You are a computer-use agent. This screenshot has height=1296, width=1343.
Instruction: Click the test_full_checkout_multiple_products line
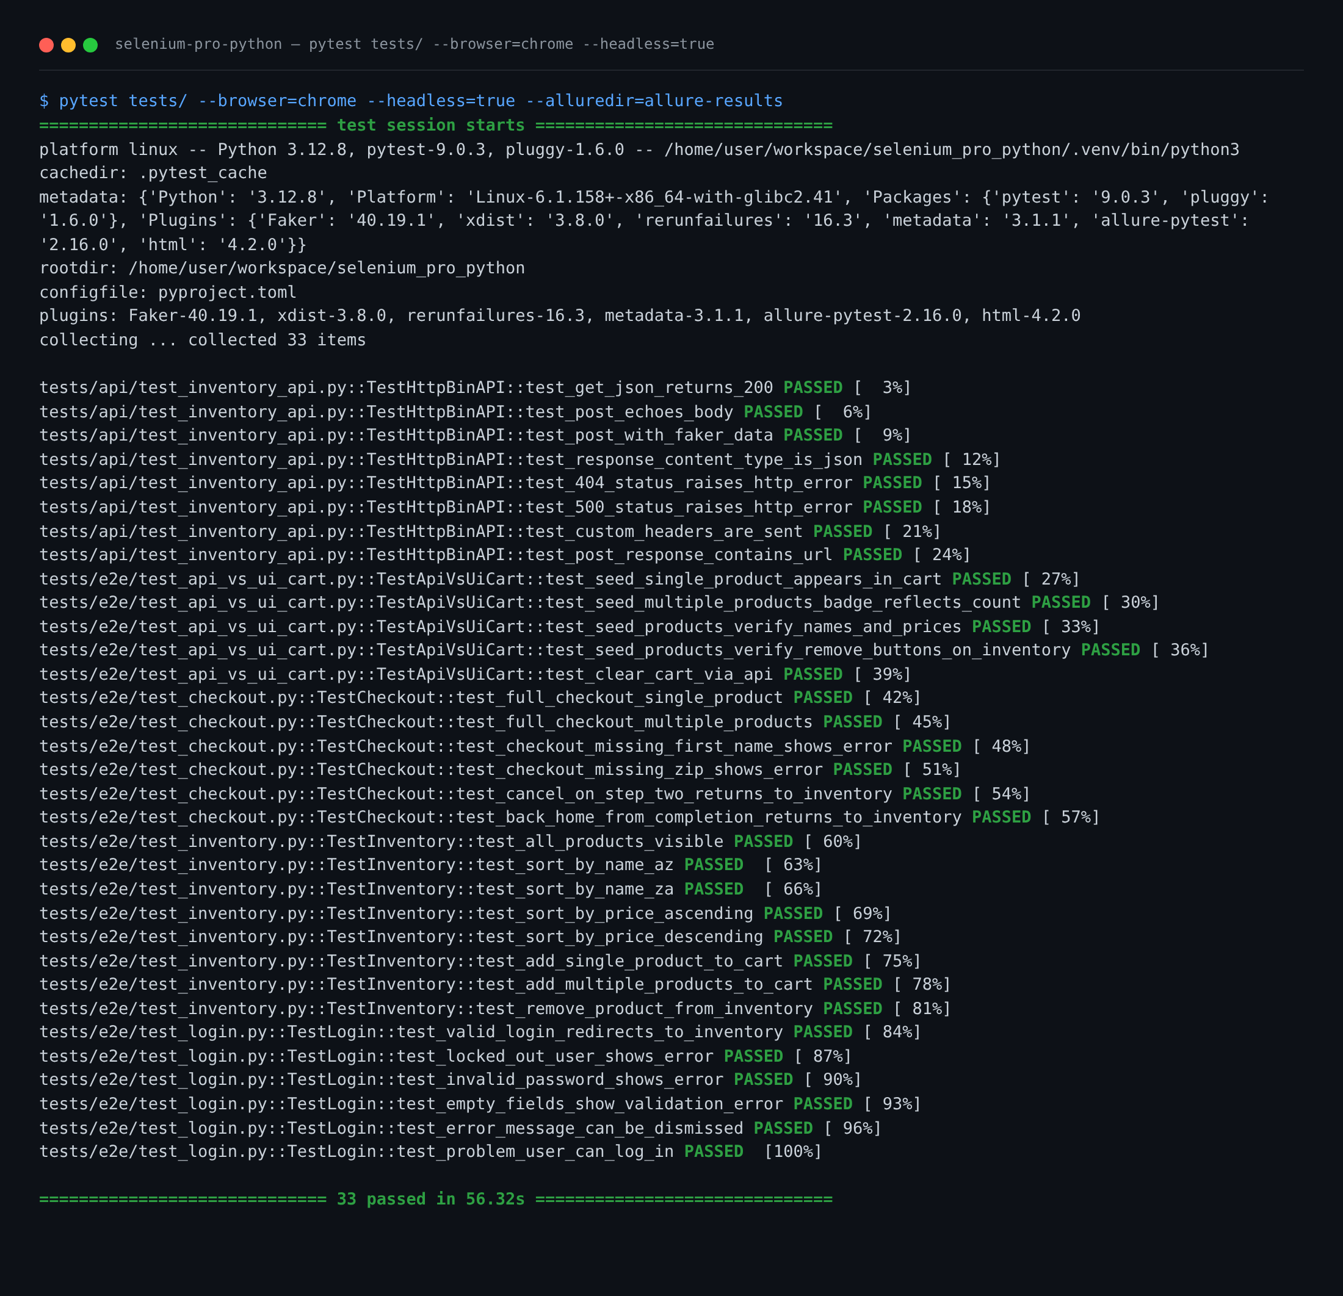click(496, 722)
